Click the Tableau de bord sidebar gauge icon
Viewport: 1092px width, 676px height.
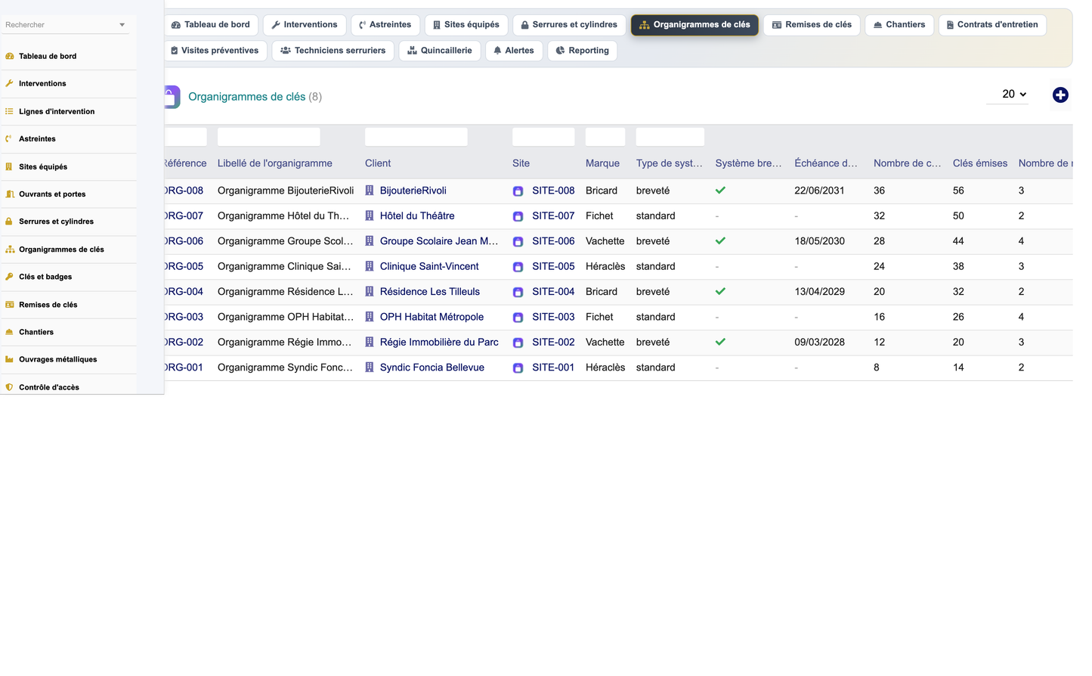coord(9,56)
